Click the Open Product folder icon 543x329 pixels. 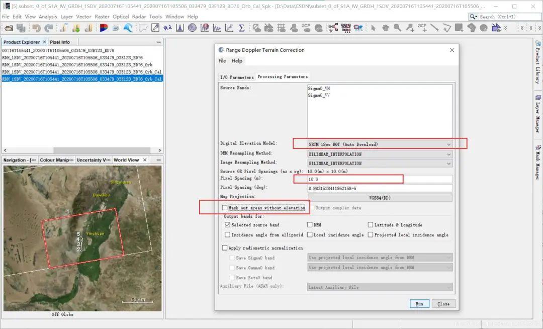click(x=8, y=28)
